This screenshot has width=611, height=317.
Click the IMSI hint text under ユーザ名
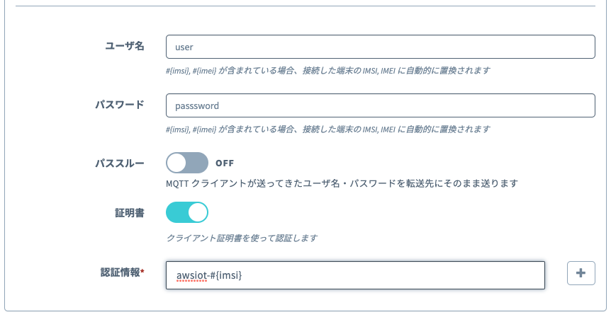pyautogui.click(x=328, y=71)
